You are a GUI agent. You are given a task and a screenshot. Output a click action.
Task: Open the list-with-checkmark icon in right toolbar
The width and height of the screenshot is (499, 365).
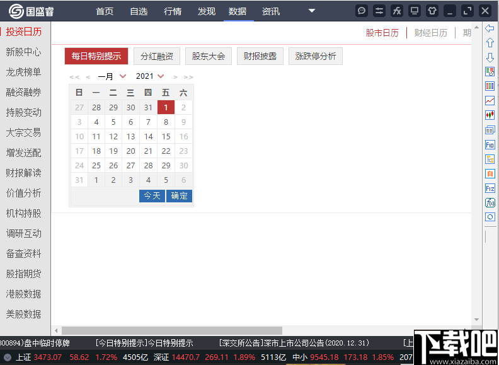[x=490, y=71]
